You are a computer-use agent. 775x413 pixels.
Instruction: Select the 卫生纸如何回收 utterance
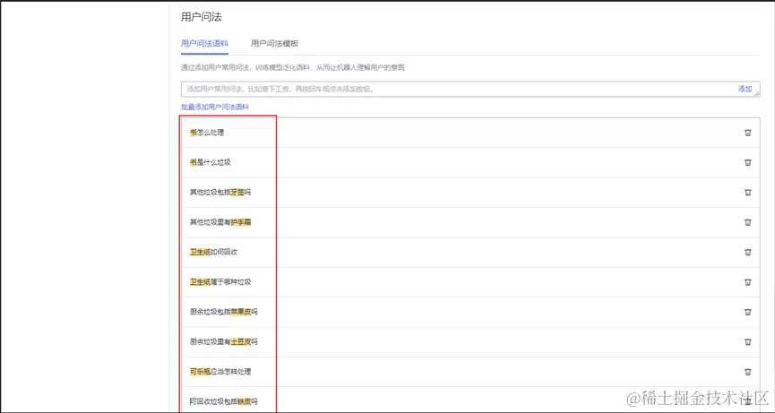coord(213,252)
